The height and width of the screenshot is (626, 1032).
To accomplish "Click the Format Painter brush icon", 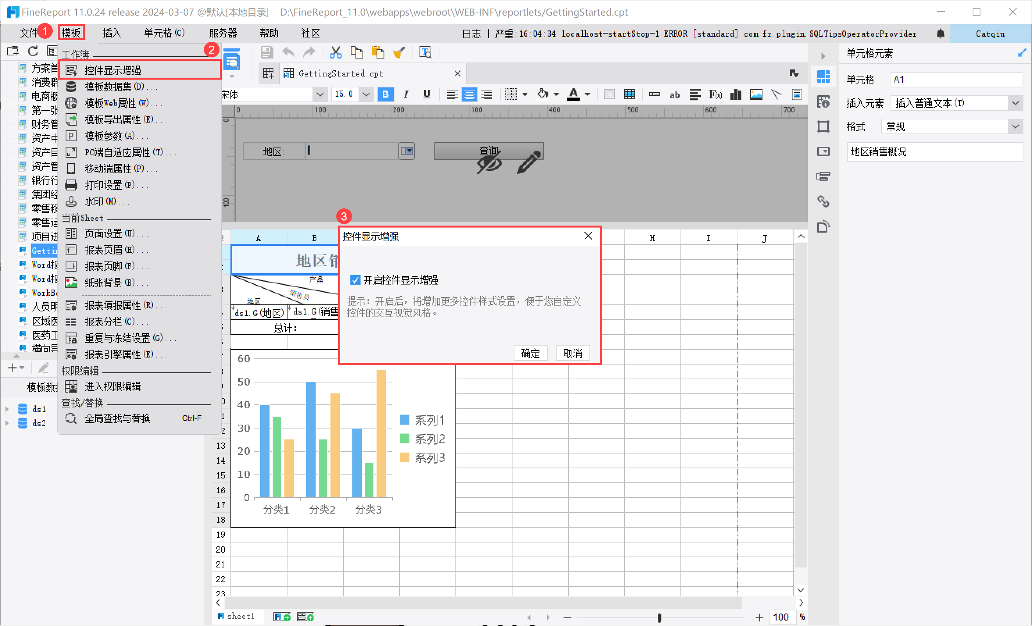I will (399, 52).
